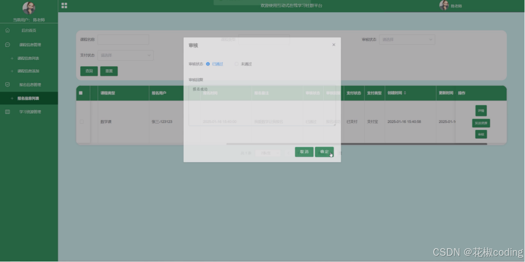This screenshot has width=525, height=262.
Task: Click the plus icon beside 课程信息添加
Action: 12,71
